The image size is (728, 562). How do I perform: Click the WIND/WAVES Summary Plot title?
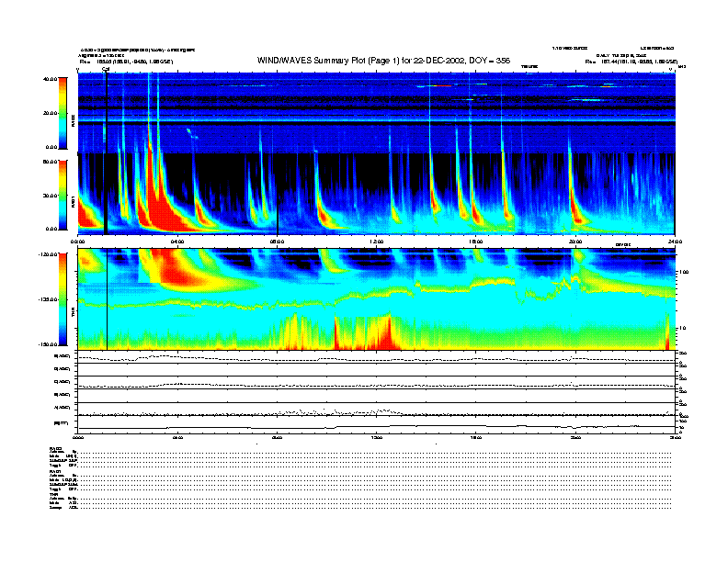click(x=383, y=61)
